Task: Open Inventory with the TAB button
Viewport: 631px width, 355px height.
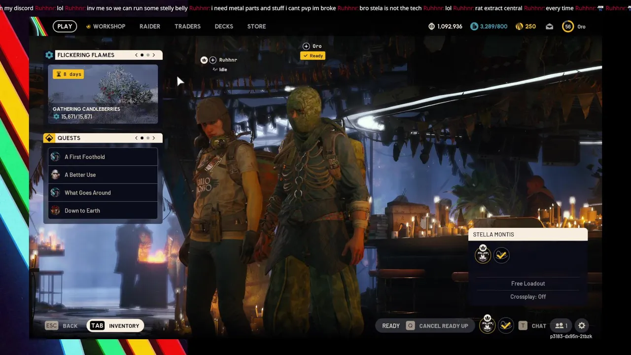Action: click(115, 325)
